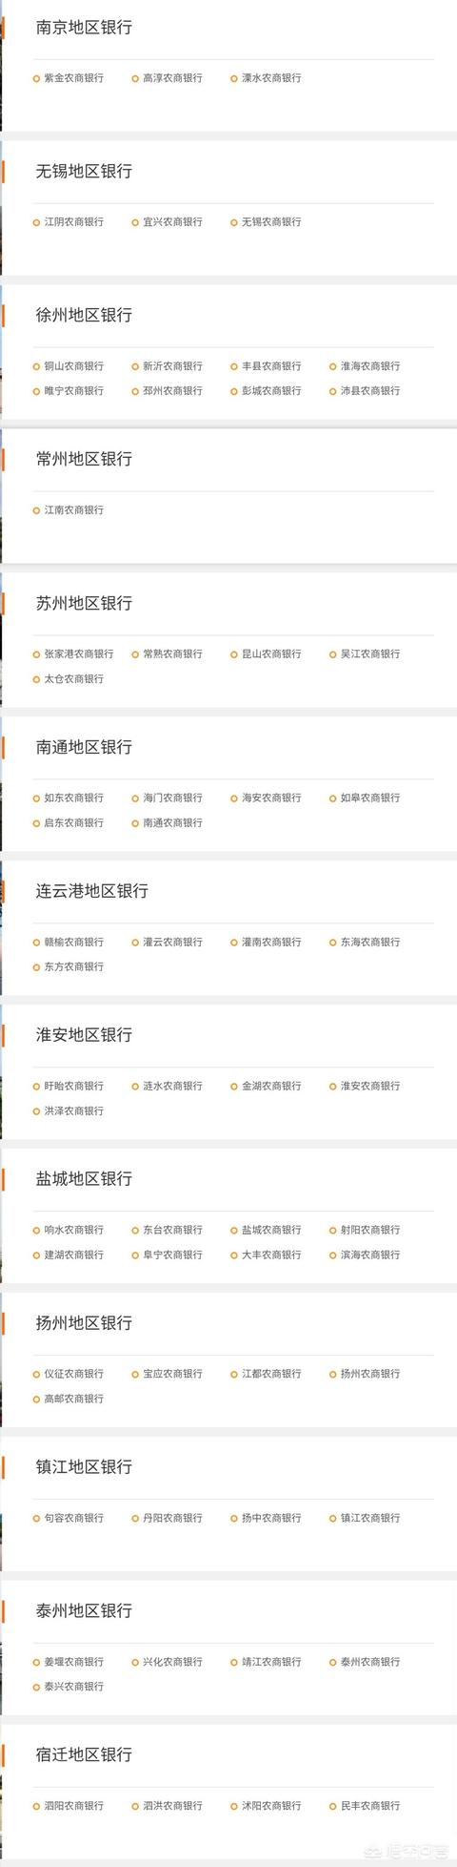
Task: Select 民丰农商银行 under 宿迁地区银行
Action: point(370,1806)
